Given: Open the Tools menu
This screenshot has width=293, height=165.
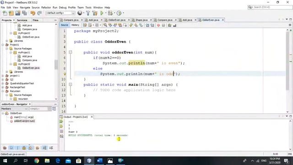Looking at the screenshot, I should 88,7.
